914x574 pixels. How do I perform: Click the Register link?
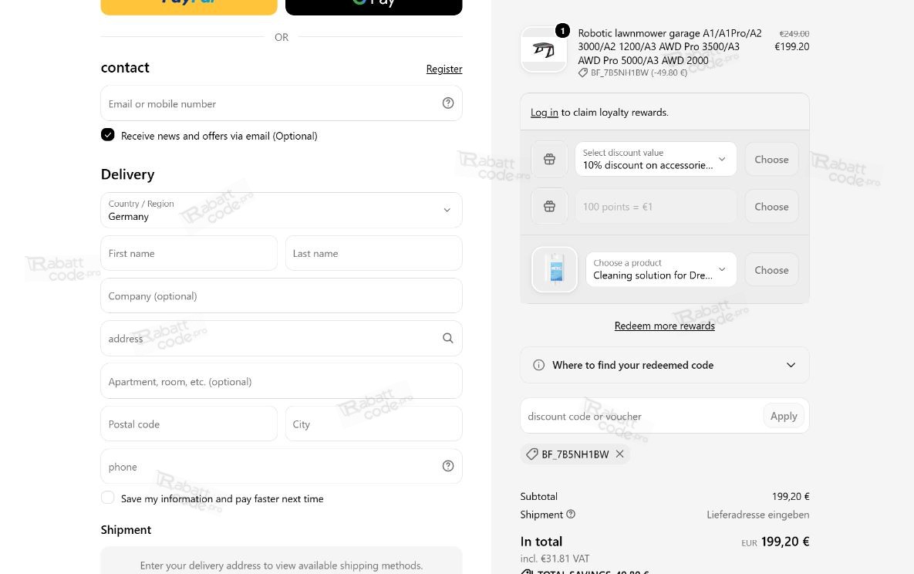[444, 69]
